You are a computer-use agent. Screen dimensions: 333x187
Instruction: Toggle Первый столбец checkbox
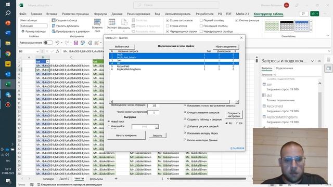tap(201, 20)
